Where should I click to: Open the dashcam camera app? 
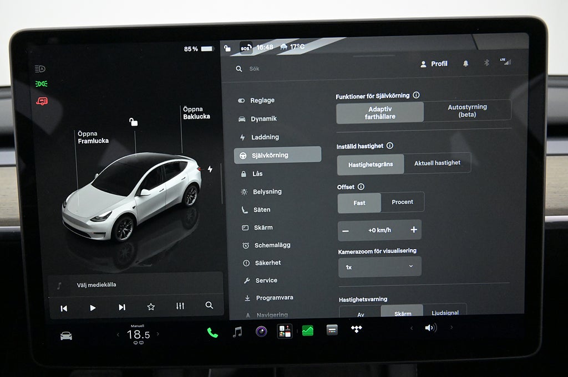(x=261, y=331)
